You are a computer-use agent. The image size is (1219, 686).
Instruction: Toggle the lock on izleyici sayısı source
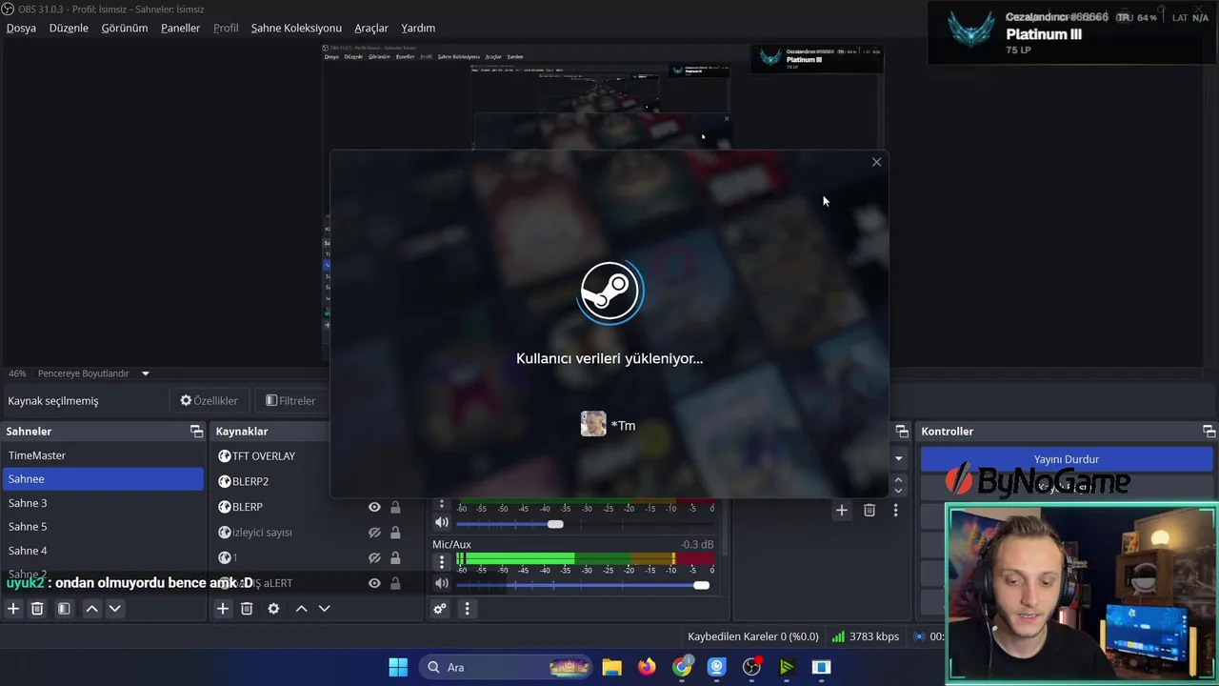click(395, 533)
